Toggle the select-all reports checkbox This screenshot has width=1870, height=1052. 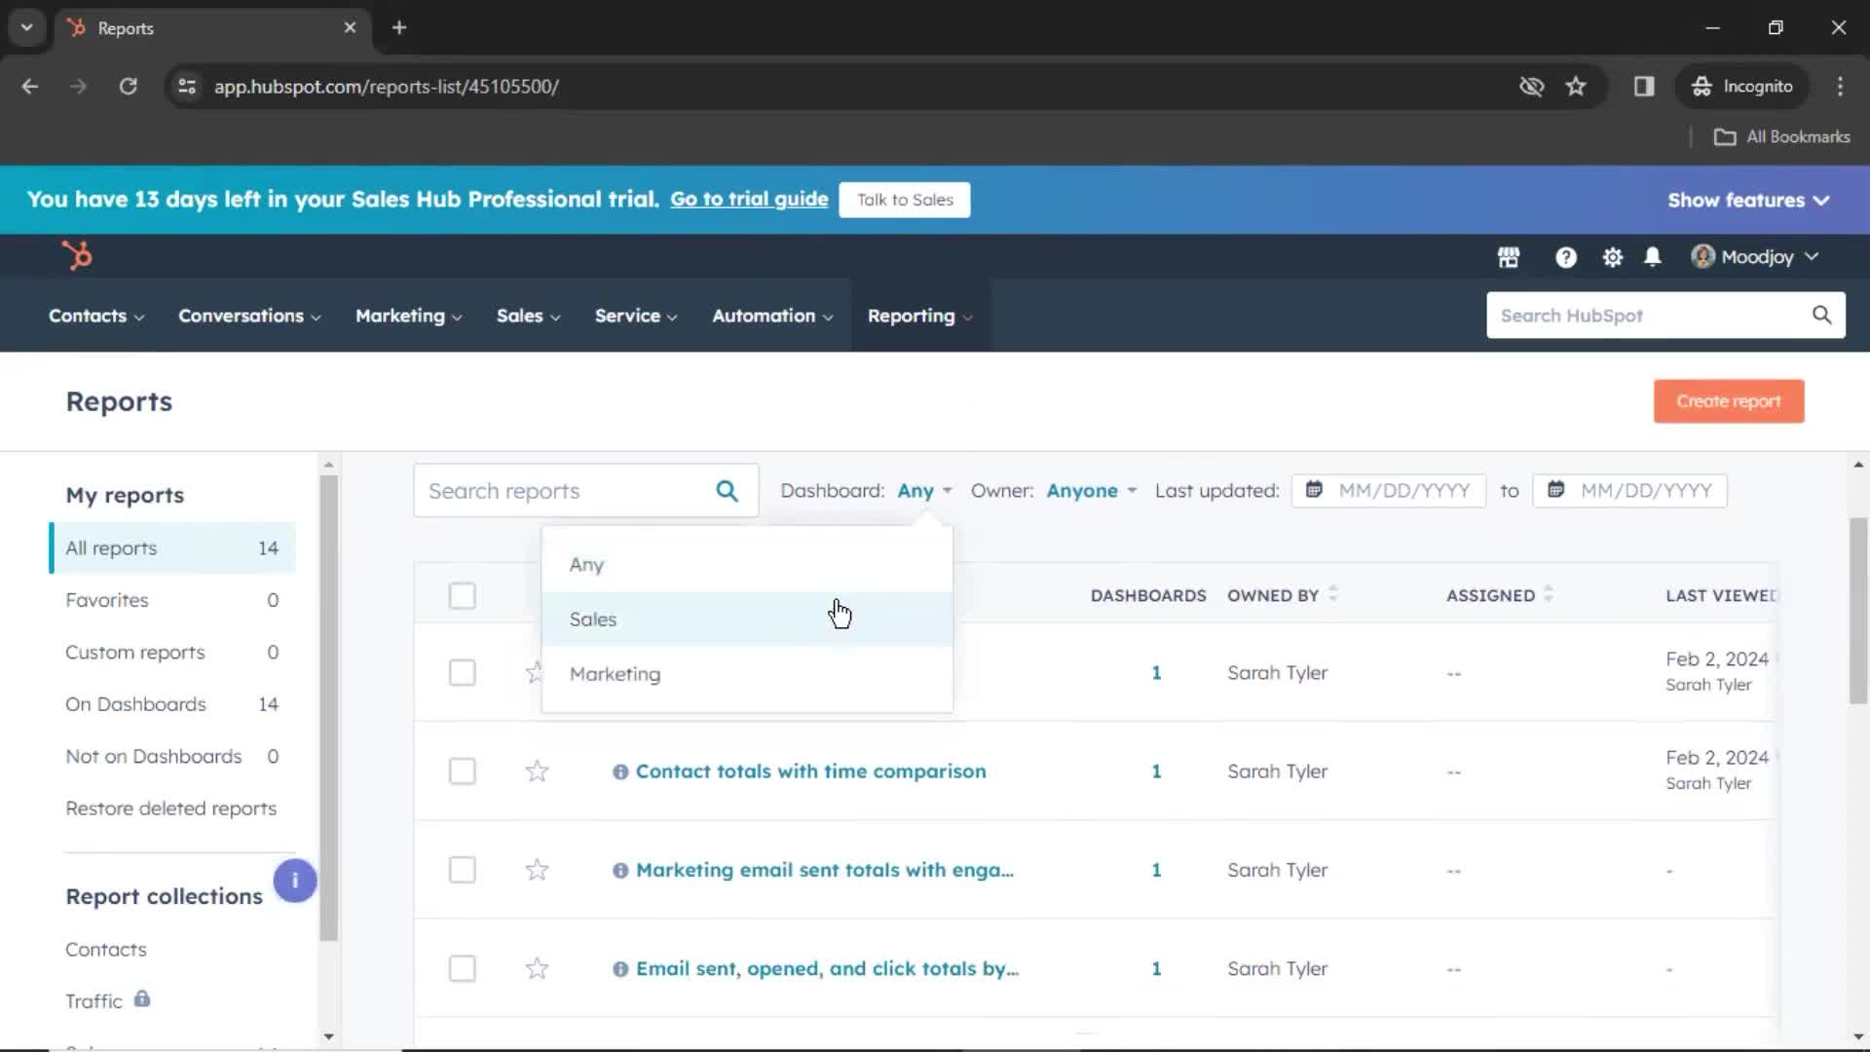tap(463, 595)
